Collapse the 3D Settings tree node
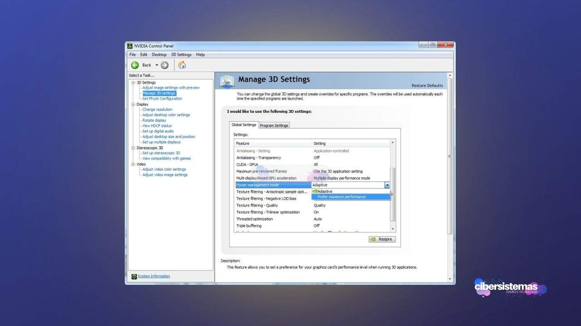 tap(133, 82)
